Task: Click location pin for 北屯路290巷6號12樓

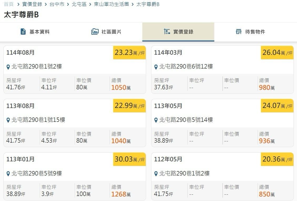Action: click(156, 67)
